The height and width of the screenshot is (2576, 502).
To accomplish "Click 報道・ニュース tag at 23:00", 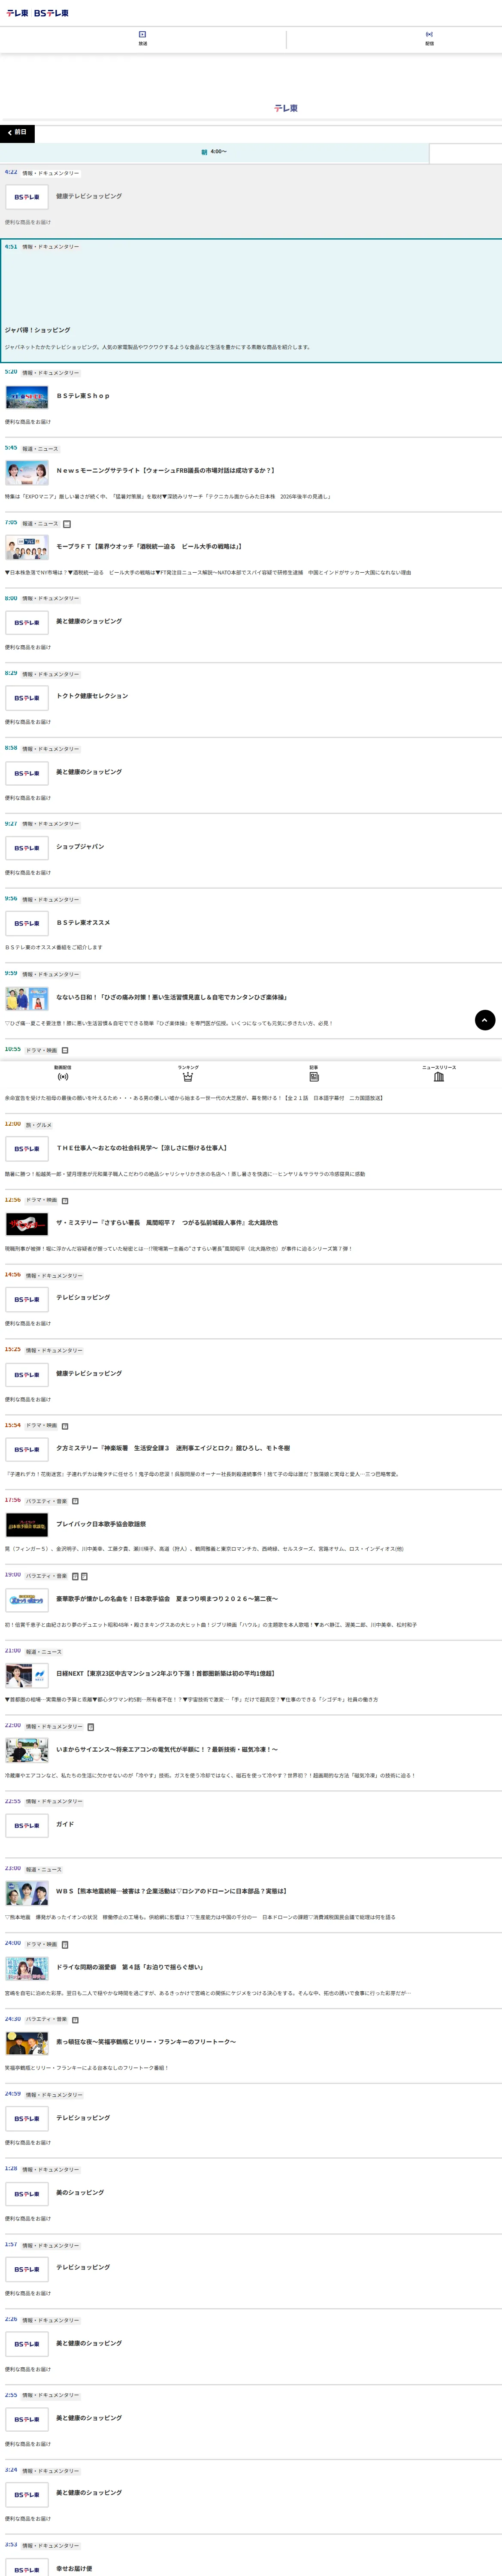I will coord(44,1870).
